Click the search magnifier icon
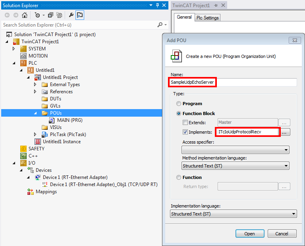The width and height of the screenshot is (305, 246). (x=160, y=25)
